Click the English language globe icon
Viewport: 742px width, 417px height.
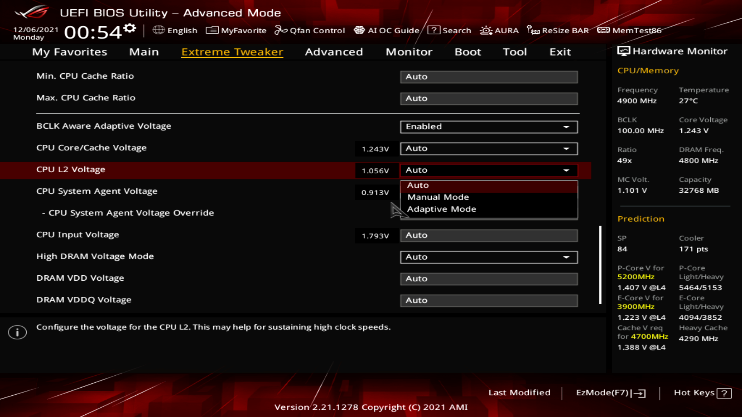point(158,30)
